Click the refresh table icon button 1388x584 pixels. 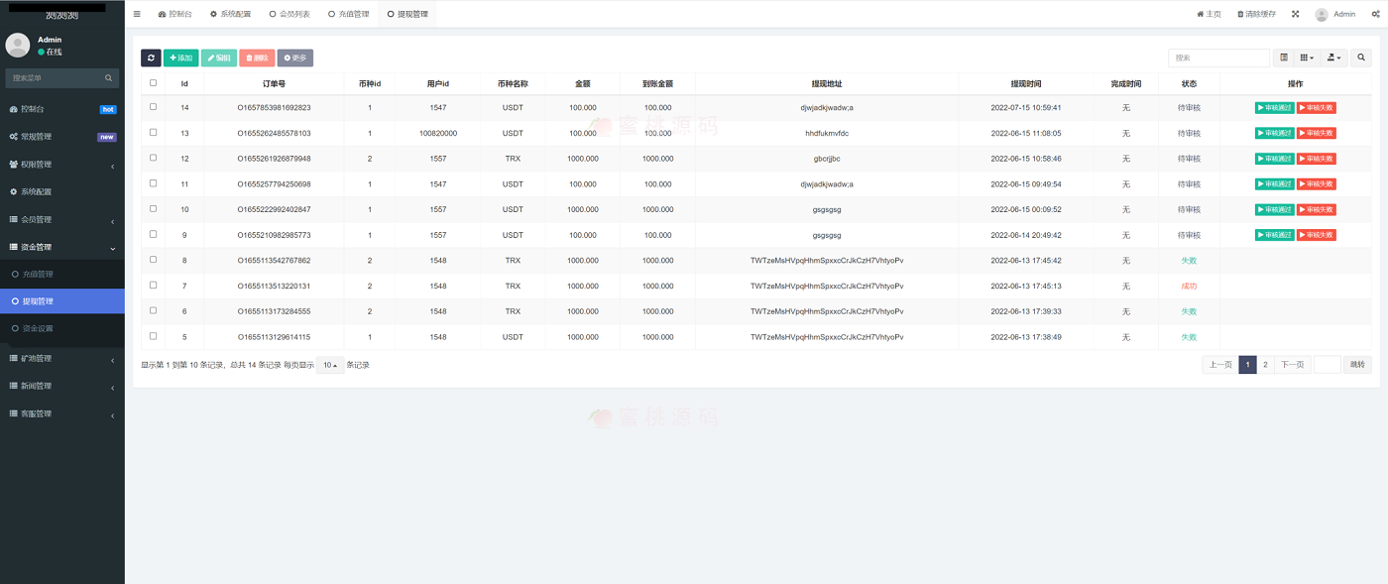coord(151,58)
